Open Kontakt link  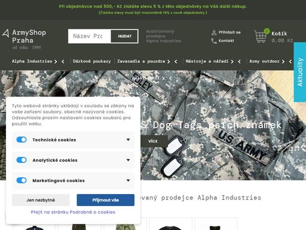pos(227,41)
